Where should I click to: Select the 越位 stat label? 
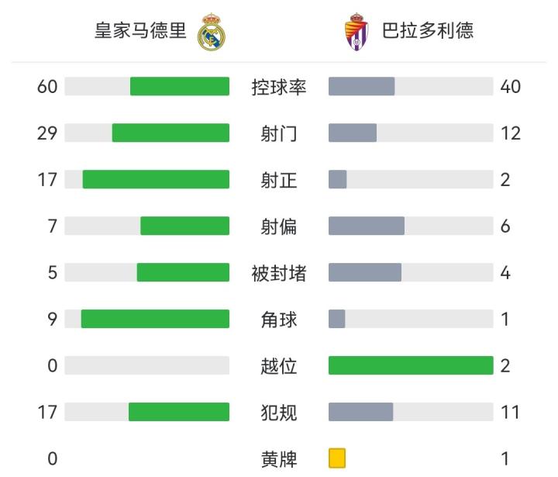click(279, 365)
